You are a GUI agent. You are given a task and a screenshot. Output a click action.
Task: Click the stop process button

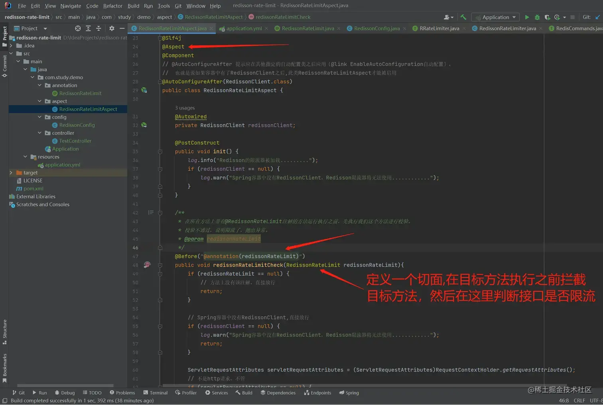[x=572, y=17]
